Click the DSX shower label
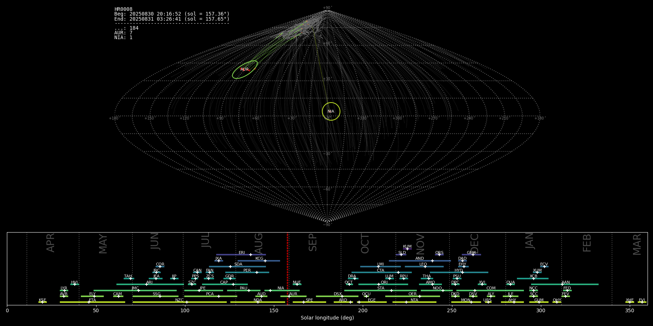 click(x=338, y=294)
